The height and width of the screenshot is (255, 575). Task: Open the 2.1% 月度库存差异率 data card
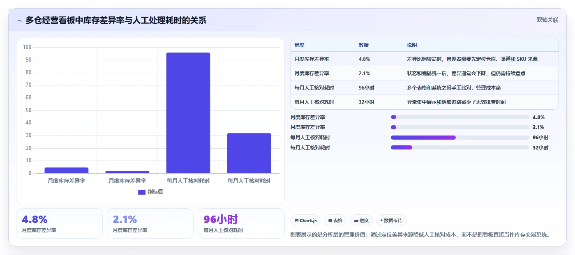tap(150, 223)
